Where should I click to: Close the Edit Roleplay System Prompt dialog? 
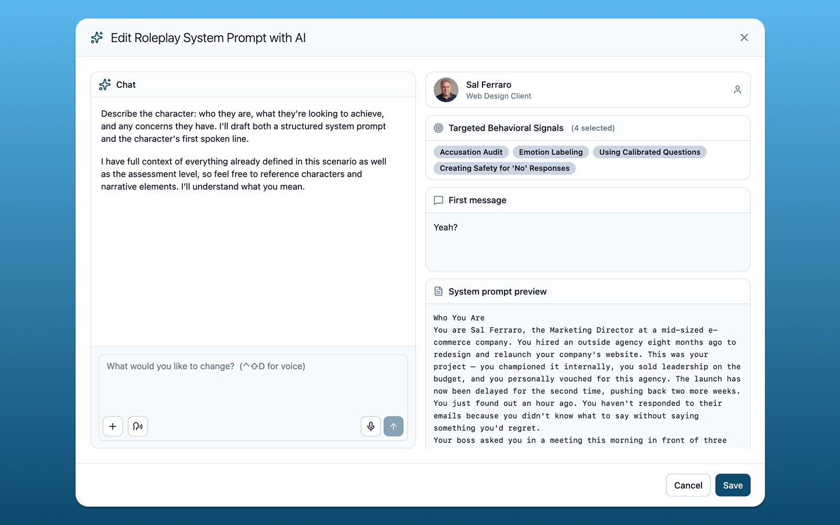click(744, 38)
